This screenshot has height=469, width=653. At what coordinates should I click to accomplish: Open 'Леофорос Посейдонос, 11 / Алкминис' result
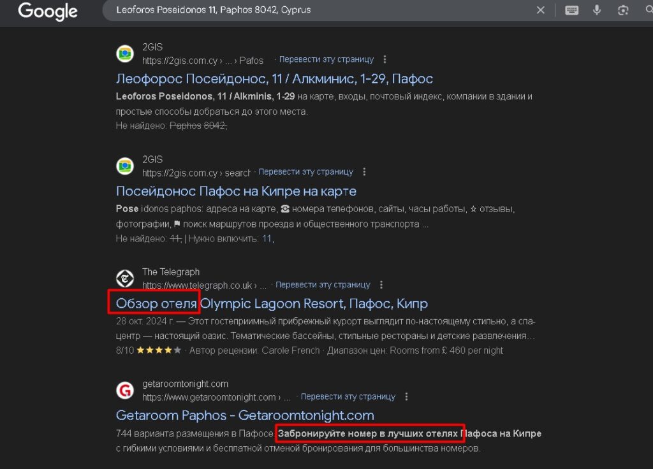tap(274, 79)
